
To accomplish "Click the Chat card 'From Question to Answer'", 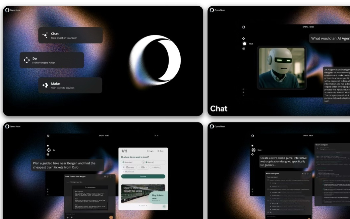I will pyautogui.click(x=70, y=35).
